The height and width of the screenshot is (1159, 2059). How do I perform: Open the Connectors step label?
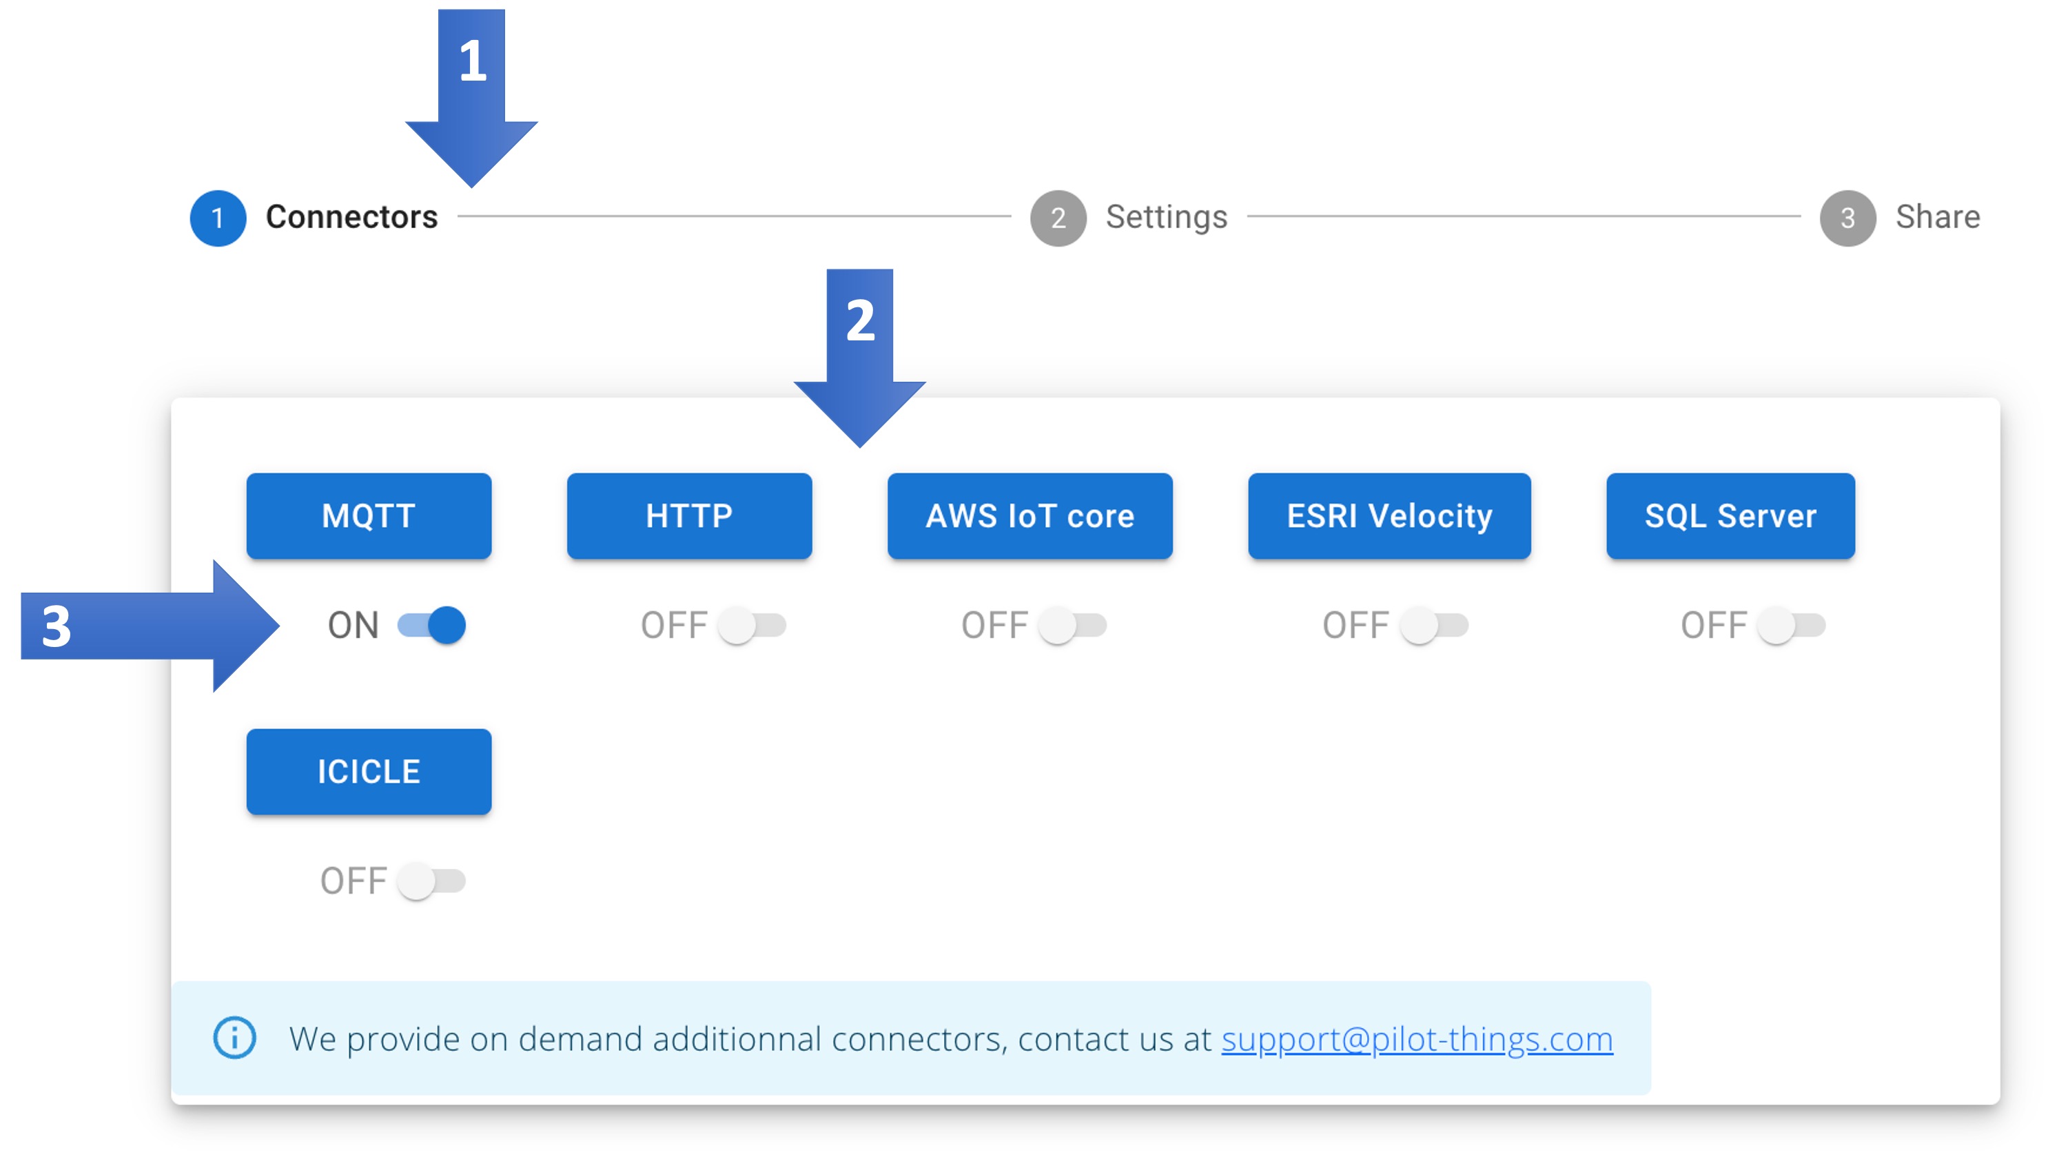pos(351,216)
